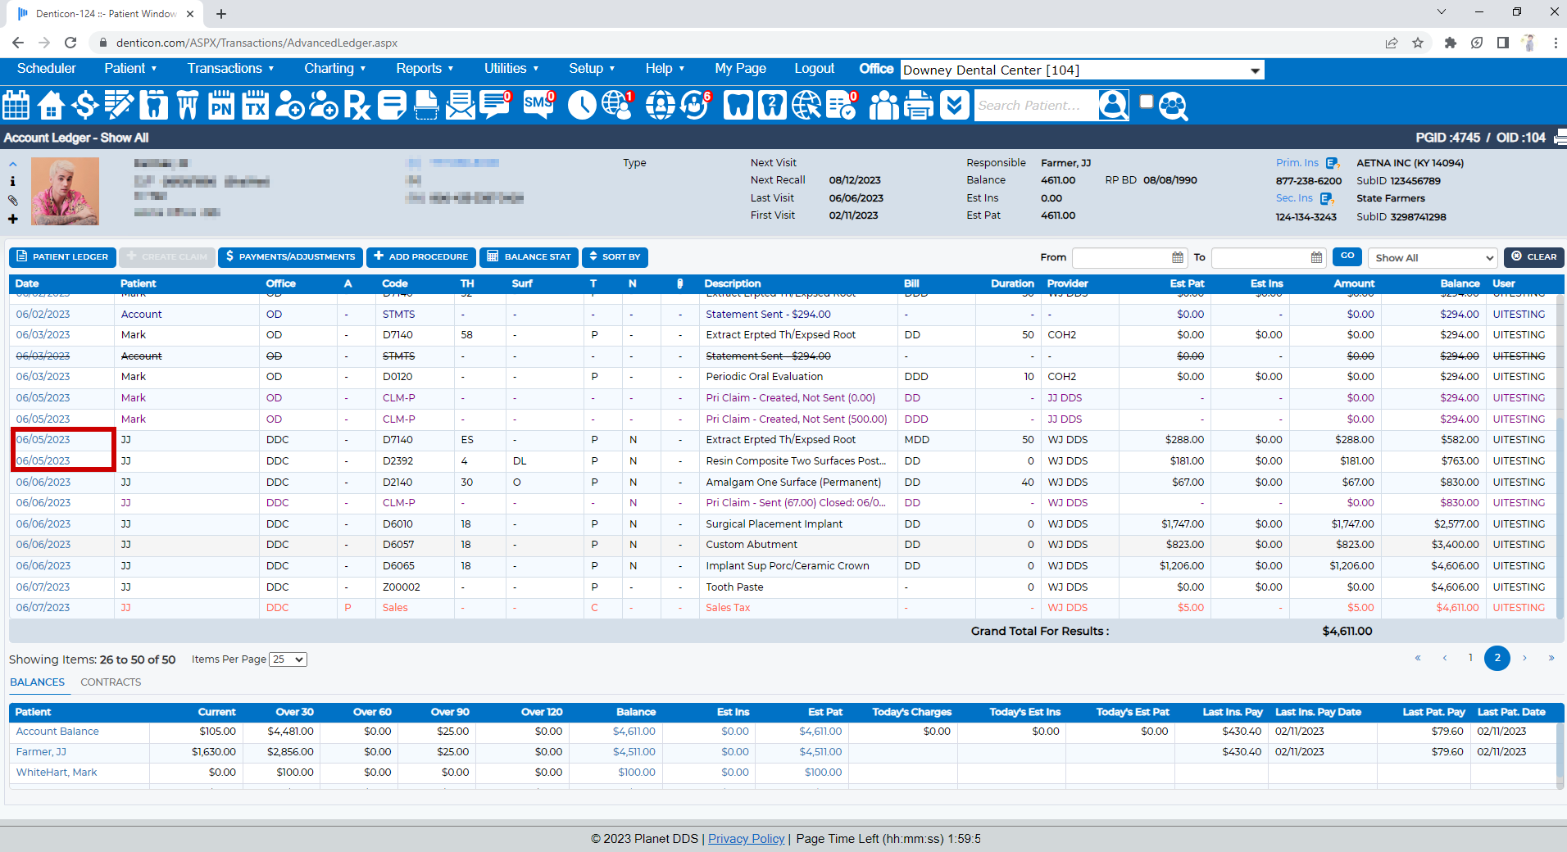Toggle the checkbox beside patient search
Screen dimensions: 1567x852
1147,102
